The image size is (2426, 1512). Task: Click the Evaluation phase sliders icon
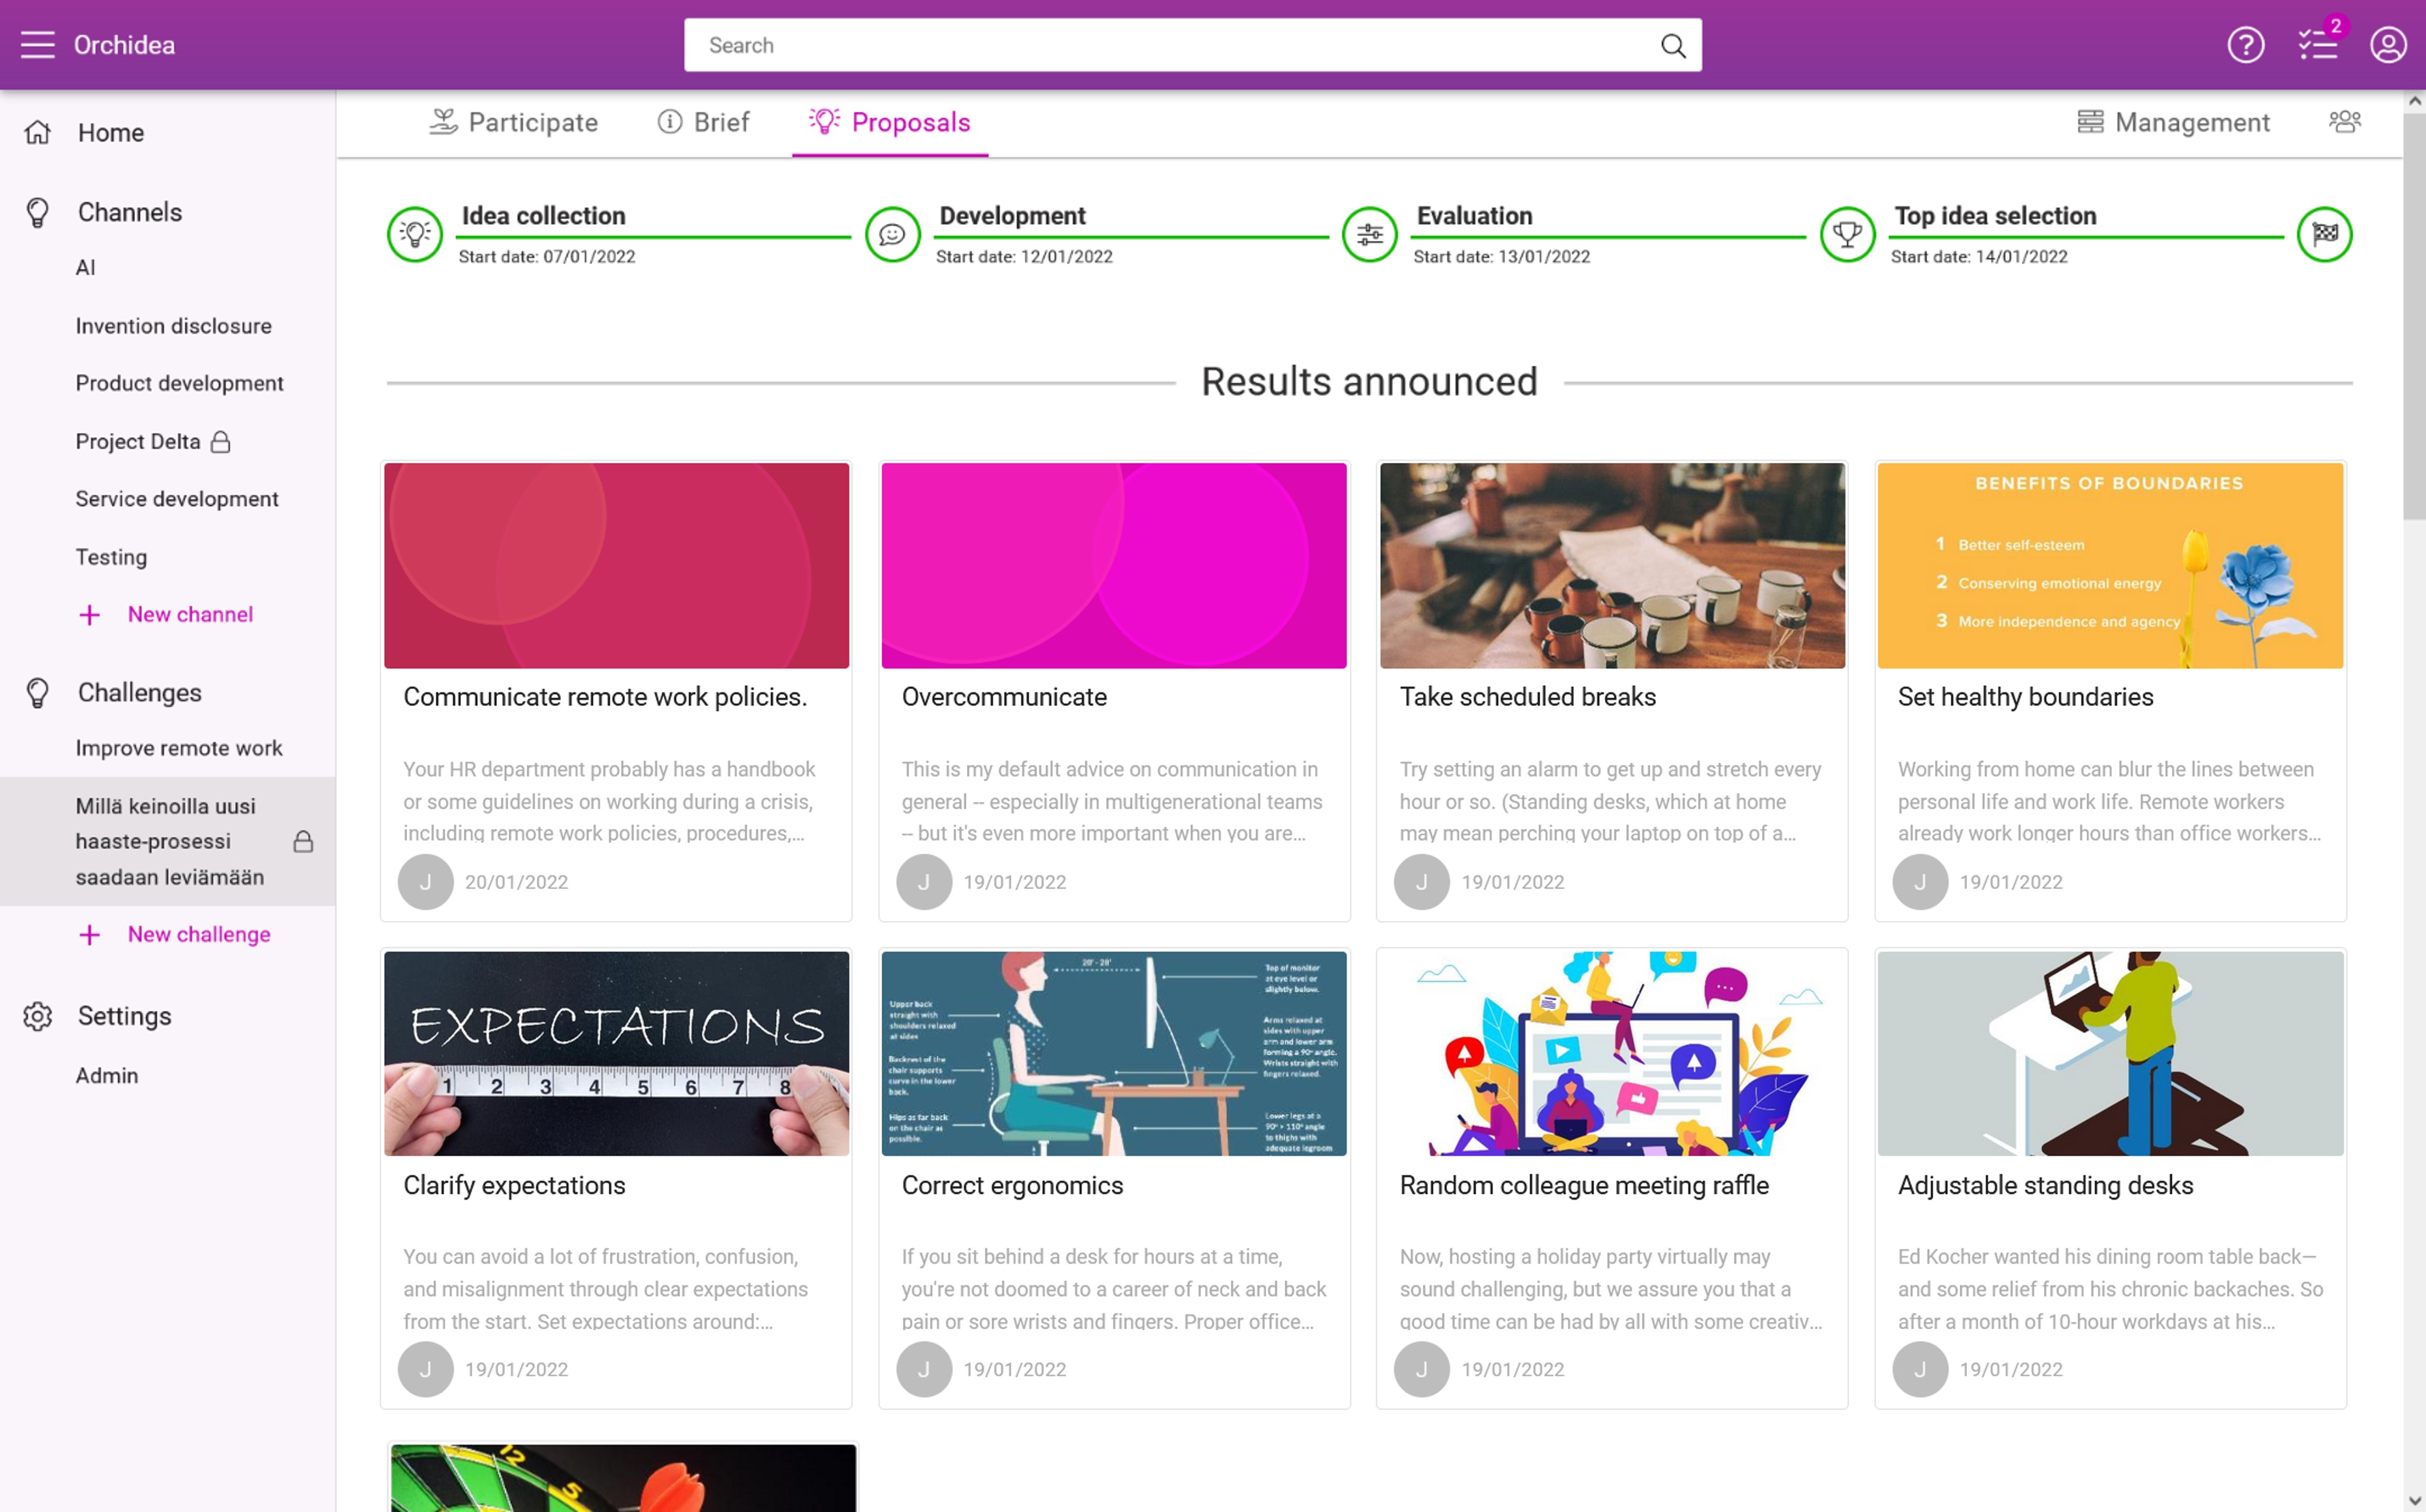[x=1369, y=234]
